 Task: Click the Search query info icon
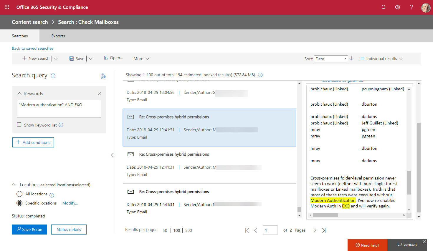point(53,76)
